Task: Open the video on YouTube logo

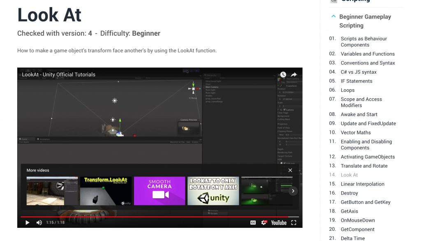Action: coord(279,223)
